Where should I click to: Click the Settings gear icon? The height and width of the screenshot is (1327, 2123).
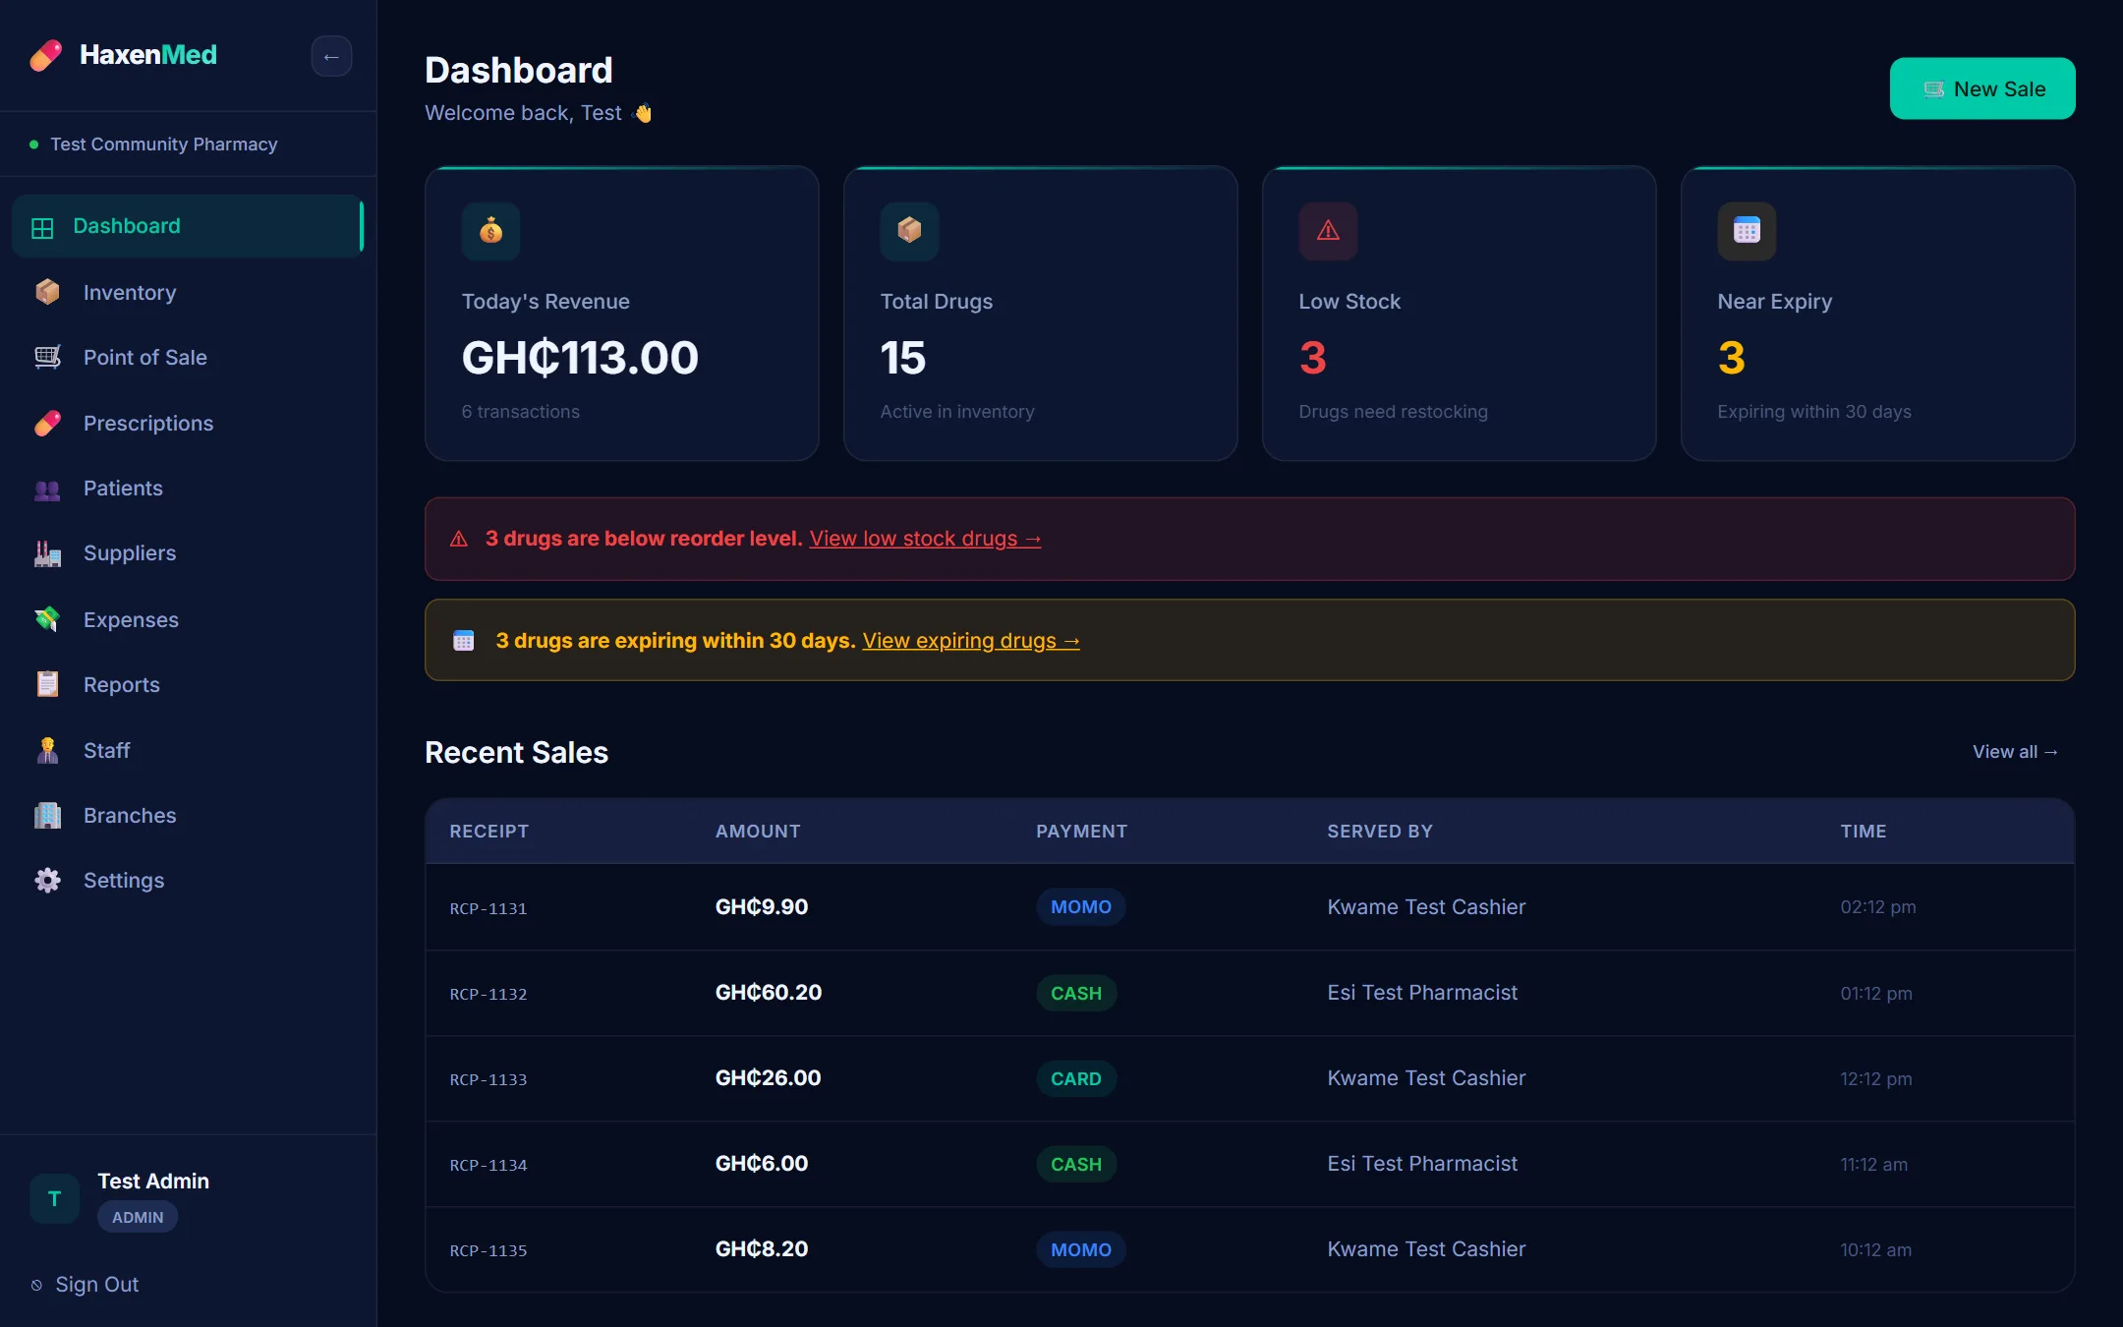point(47,880)
